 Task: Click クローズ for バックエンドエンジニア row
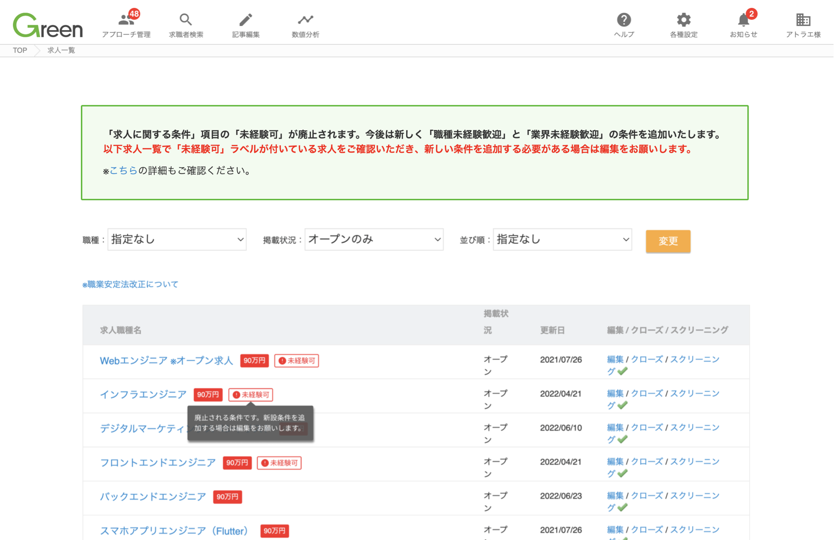point(647,496)
